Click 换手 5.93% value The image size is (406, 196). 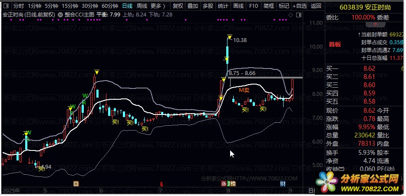pyautogui.click(x=366, y=153)
